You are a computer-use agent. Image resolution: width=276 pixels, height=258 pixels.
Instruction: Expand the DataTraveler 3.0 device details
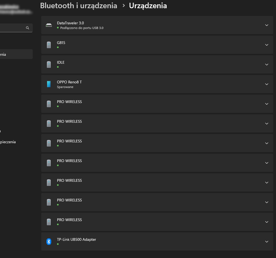coord(267,25)
